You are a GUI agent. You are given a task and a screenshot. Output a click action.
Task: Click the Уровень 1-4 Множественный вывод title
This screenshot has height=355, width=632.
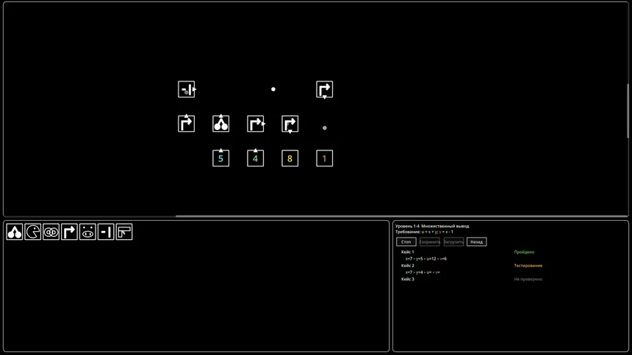[432, 226]
